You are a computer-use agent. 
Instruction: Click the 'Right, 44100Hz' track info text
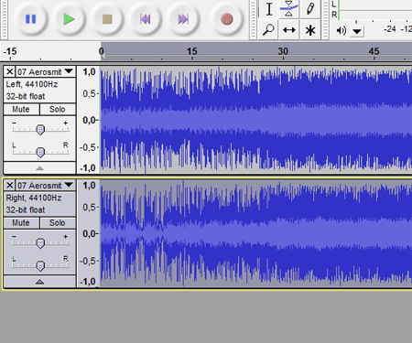click(34, 198)
